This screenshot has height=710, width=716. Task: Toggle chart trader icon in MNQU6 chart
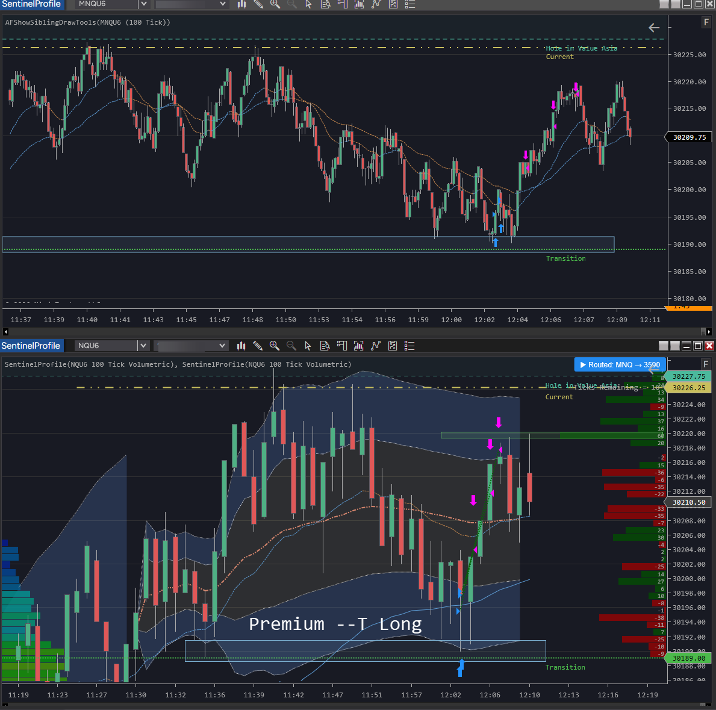pos(343,4)
